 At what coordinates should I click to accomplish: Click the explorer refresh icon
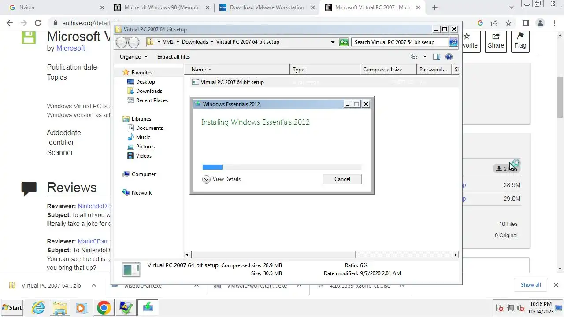coord(344,42)
